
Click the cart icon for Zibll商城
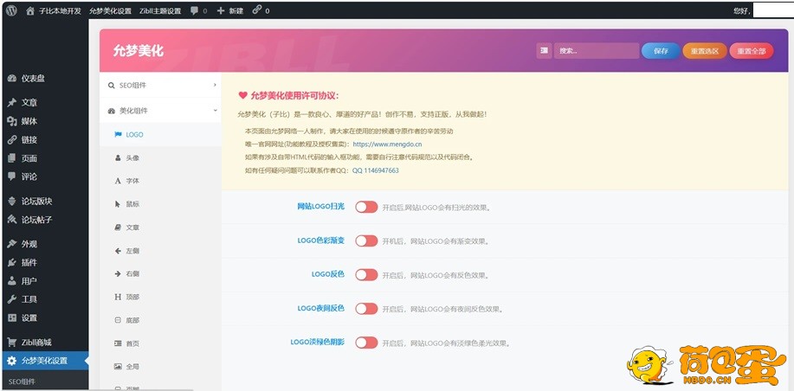click(12, 343)
